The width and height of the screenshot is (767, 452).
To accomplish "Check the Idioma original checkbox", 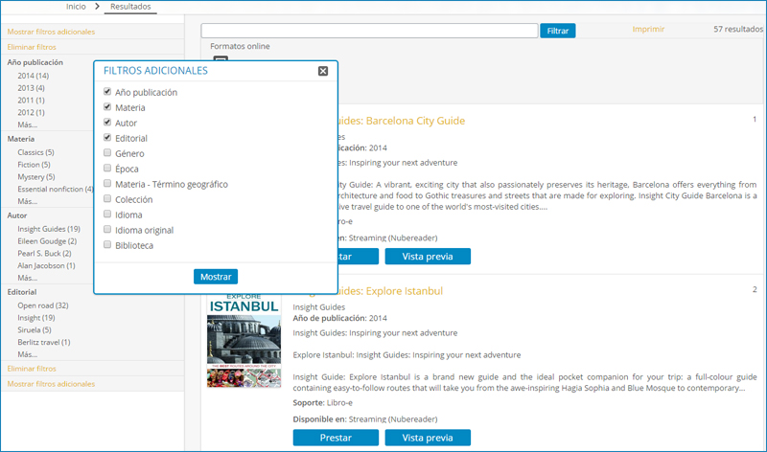I will (107, 229).
